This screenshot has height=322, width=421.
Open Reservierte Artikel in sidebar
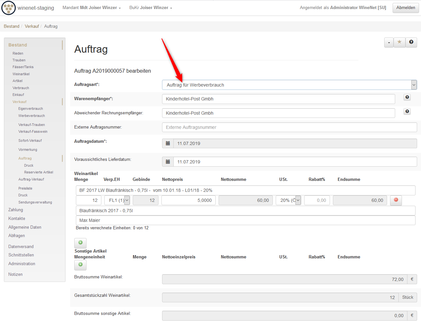pyautogui.click(x=38, y=172)
